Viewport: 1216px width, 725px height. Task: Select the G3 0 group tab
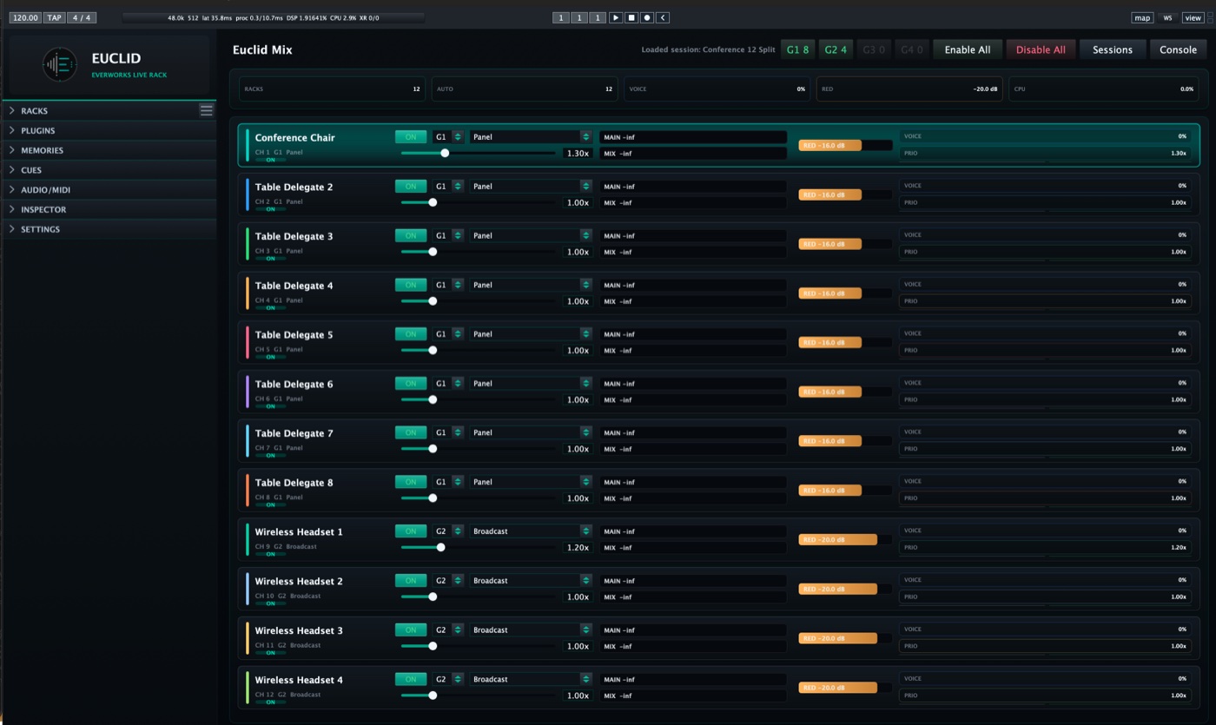click(873, 49)
